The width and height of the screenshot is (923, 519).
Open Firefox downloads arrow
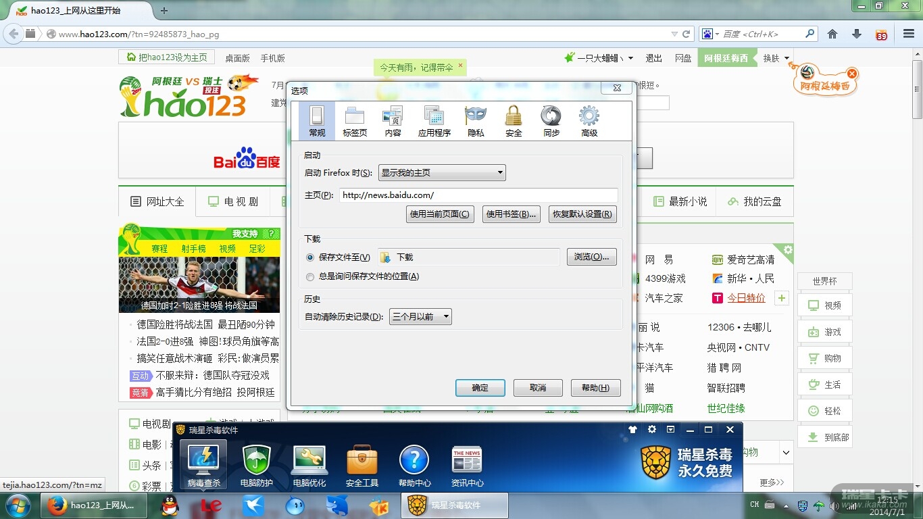point(857,34)
